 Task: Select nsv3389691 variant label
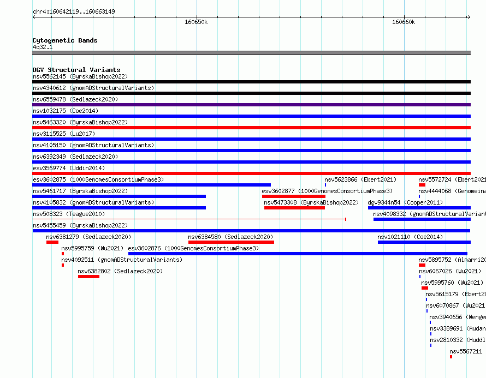pos(458,328)
